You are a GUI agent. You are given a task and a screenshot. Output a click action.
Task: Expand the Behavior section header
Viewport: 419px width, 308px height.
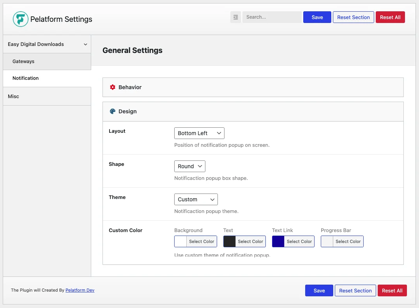[x=253, y=87]
